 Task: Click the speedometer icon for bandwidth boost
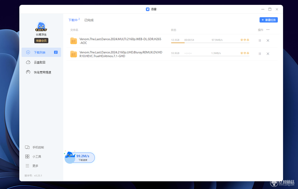tap(28, 72)
